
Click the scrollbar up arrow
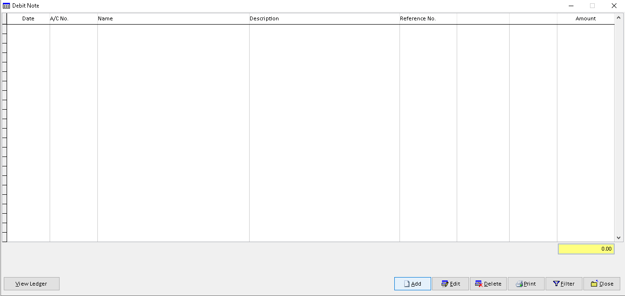click(x=618, y=17)
